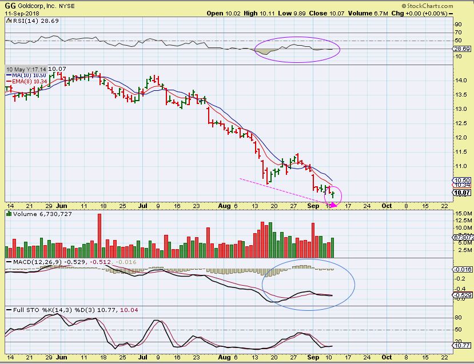474x364 pixels.
Task: Click the EMA(8) 10.34 legend entry
Action: [x=27, y=82]
